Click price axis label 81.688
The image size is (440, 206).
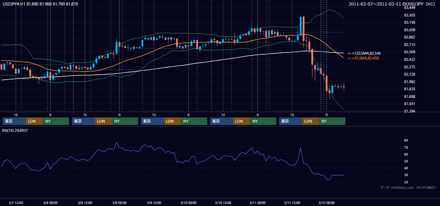click(409, 96)
